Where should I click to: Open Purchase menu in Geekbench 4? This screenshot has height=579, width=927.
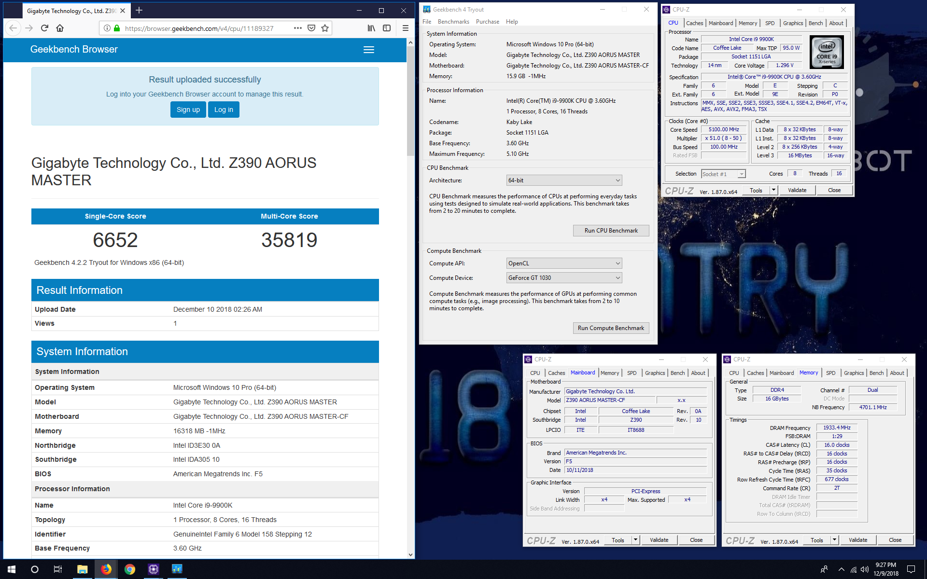488,22
